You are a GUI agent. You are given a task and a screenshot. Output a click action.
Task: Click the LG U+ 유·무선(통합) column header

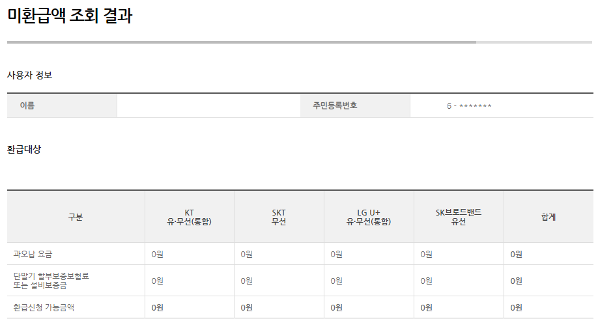[x=369, y=217]
